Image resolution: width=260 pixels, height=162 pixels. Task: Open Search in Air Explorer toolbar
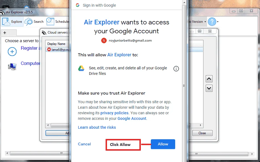pyautogui.click(x=34, y=22)
